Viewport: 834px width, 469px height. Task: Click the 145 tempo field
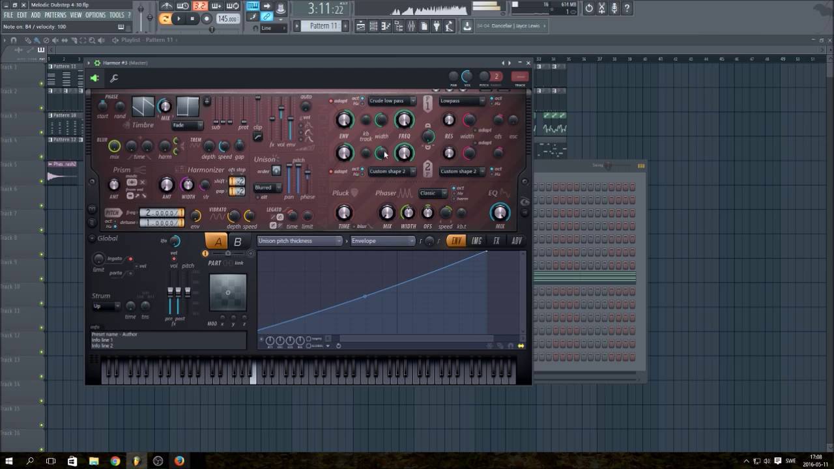tap(227, 19)
